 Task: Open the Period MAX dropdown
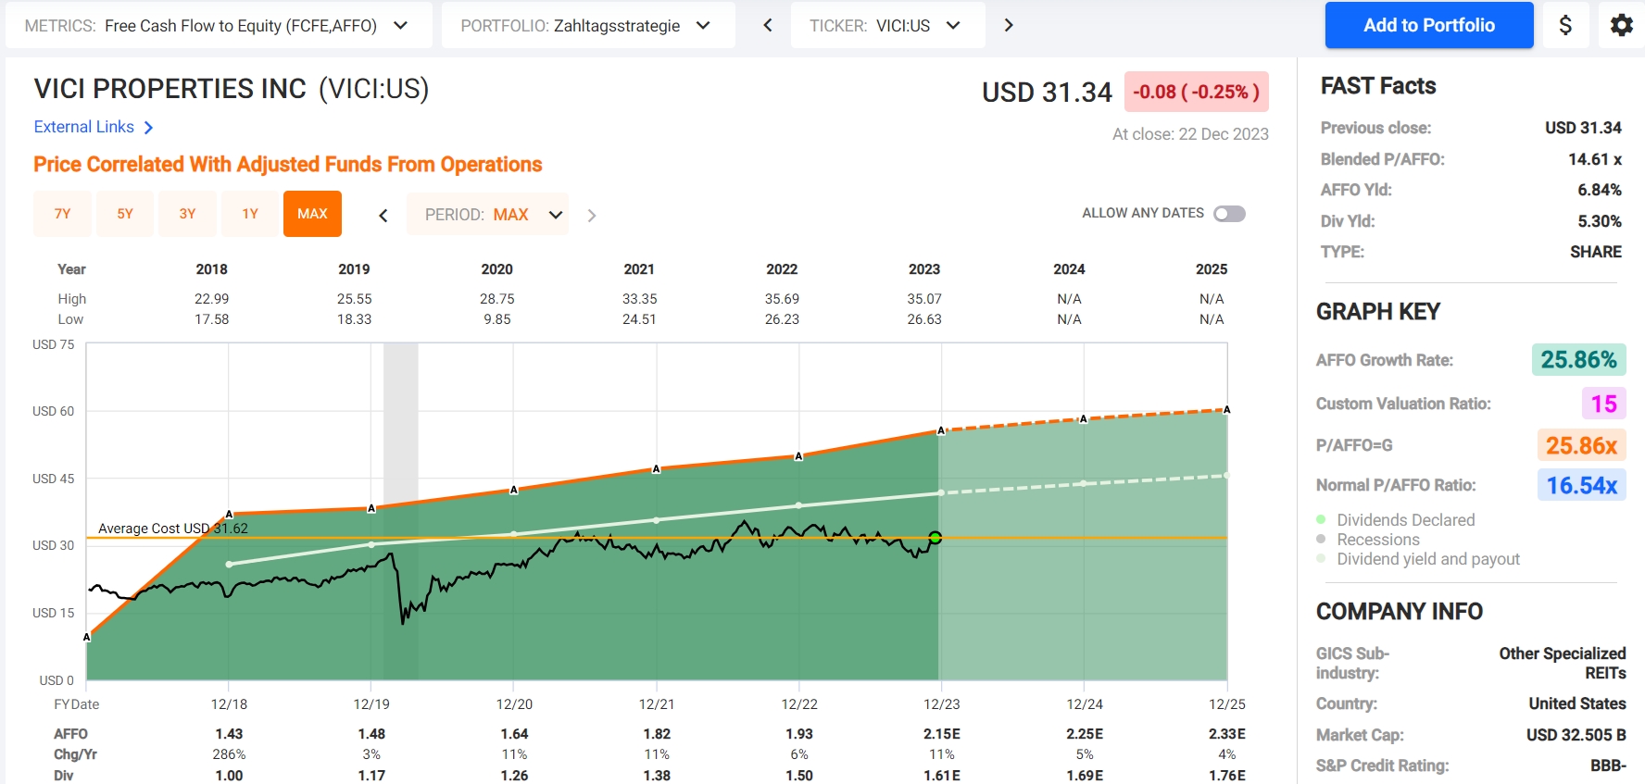487,215
